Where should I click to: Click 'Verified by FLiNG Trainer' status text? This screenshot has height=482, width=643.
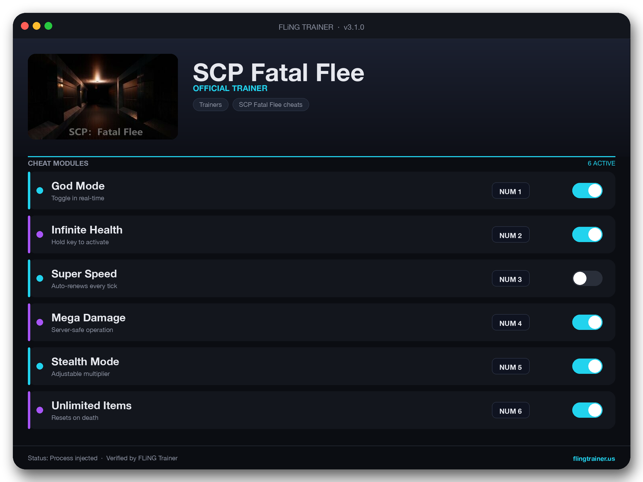point(142,458)
